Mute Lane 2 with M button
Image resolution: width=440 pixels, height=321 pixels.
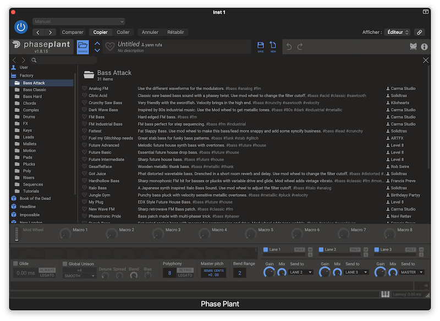(x=366, y=250)
